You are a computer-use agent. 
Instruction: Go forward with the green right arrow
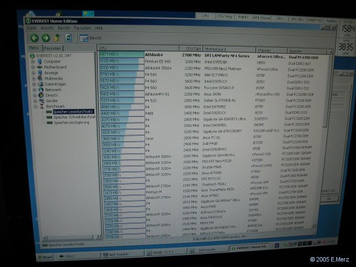pyautogui.click(x=46, y=38)
